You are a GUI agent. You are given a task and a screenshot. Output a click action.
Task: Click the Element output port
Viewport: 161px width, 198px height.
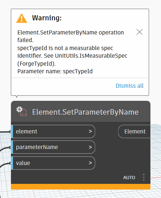(x=134, y=131)
